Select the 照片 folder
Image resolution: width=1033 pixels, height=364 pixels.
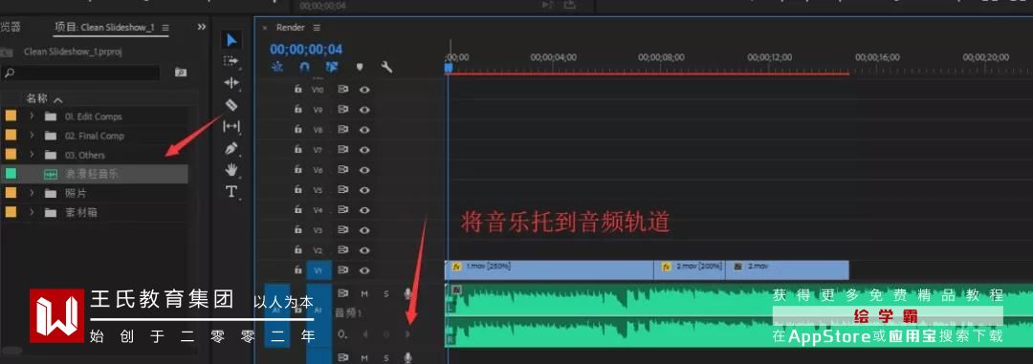point(77,194)
